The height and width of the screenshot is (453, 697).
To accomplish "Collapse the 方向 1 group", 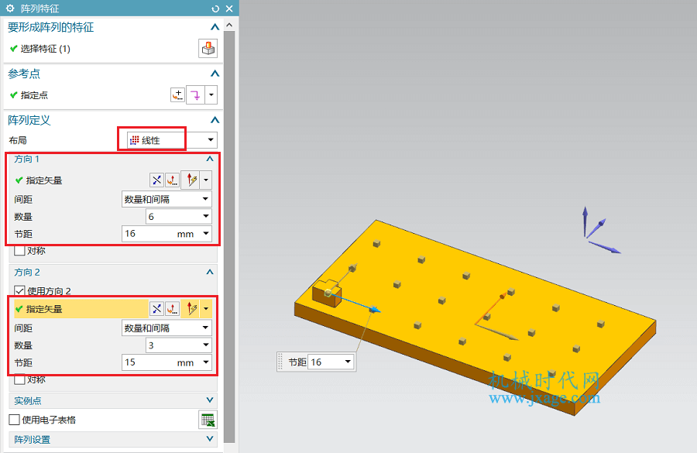I will pos(210,159).
